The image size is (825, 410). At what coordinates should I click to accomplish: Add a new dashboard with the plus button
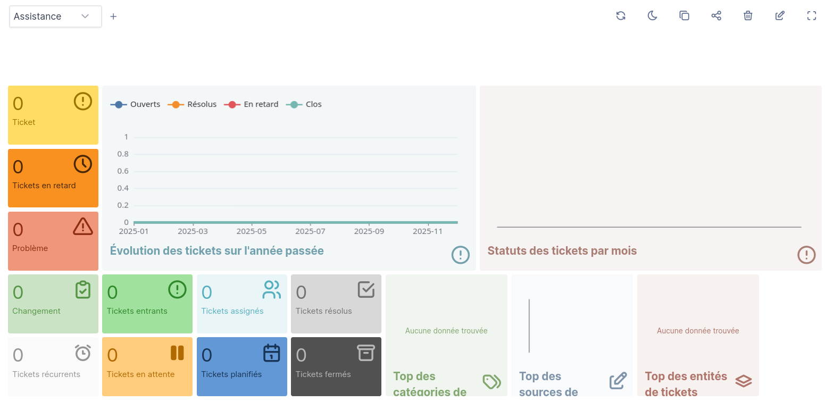pos(113,16)
